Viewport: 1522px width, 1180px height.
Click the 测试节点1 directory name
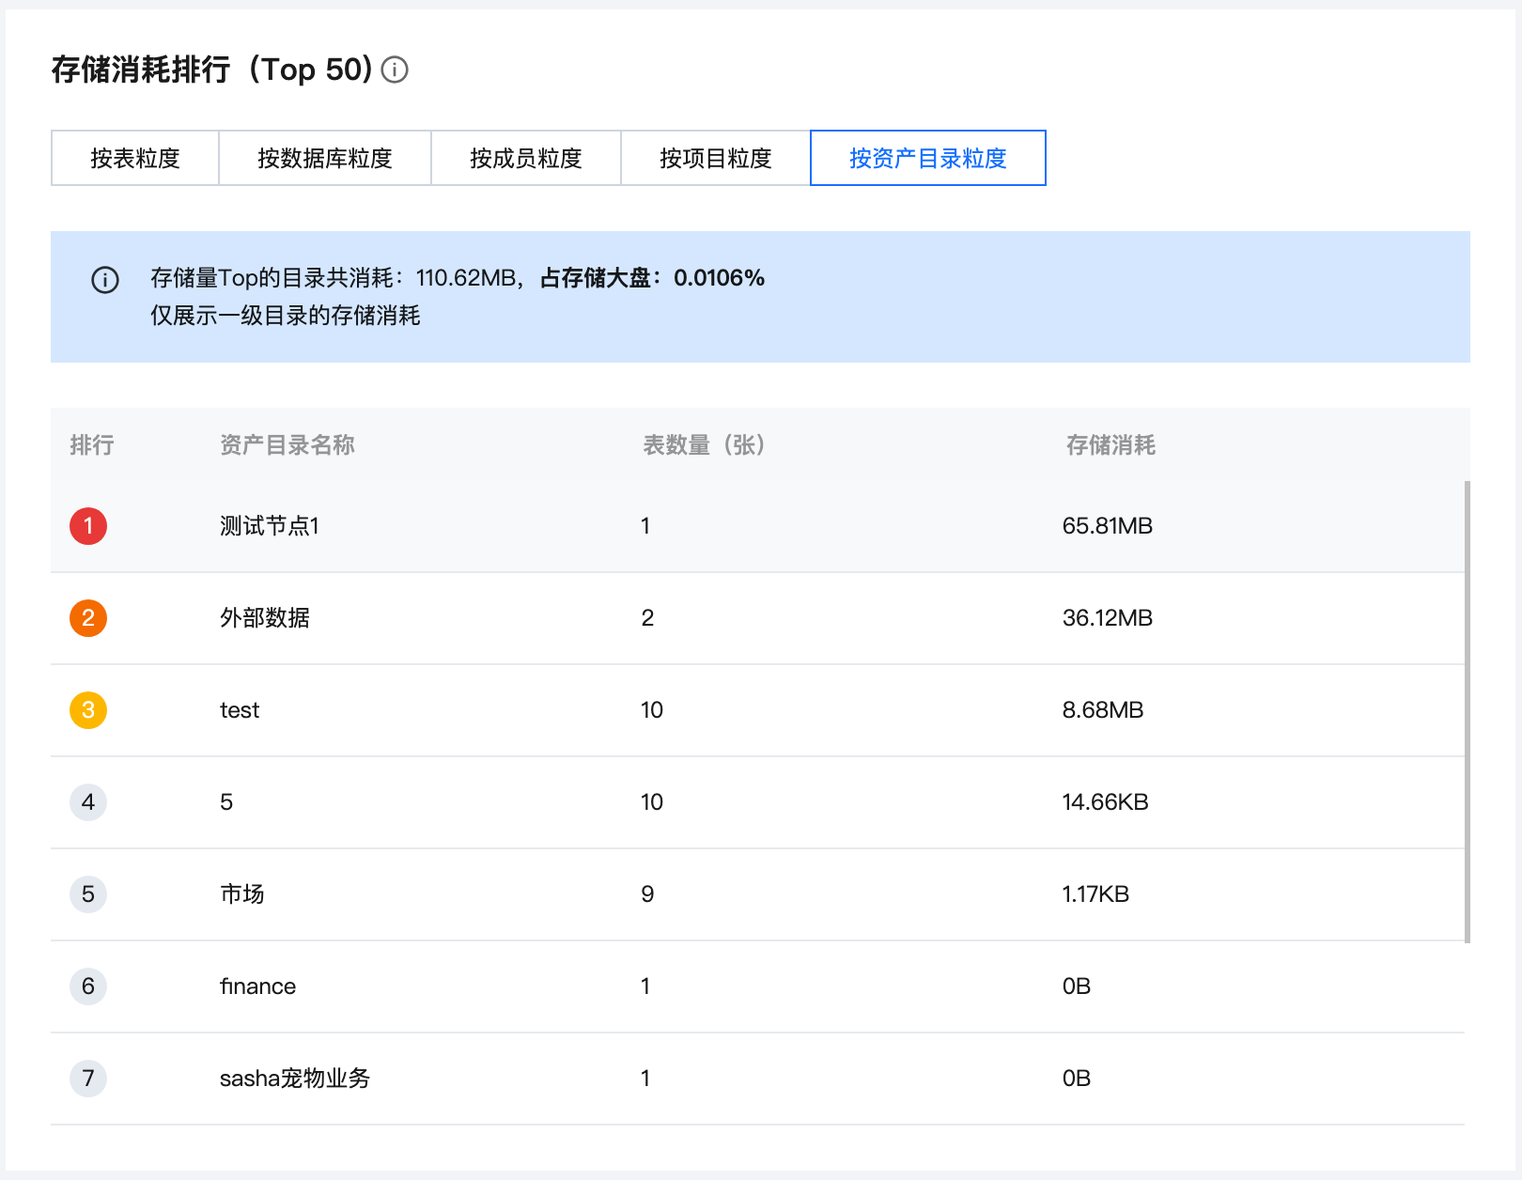pyautogui.click(x=270, y=526)
